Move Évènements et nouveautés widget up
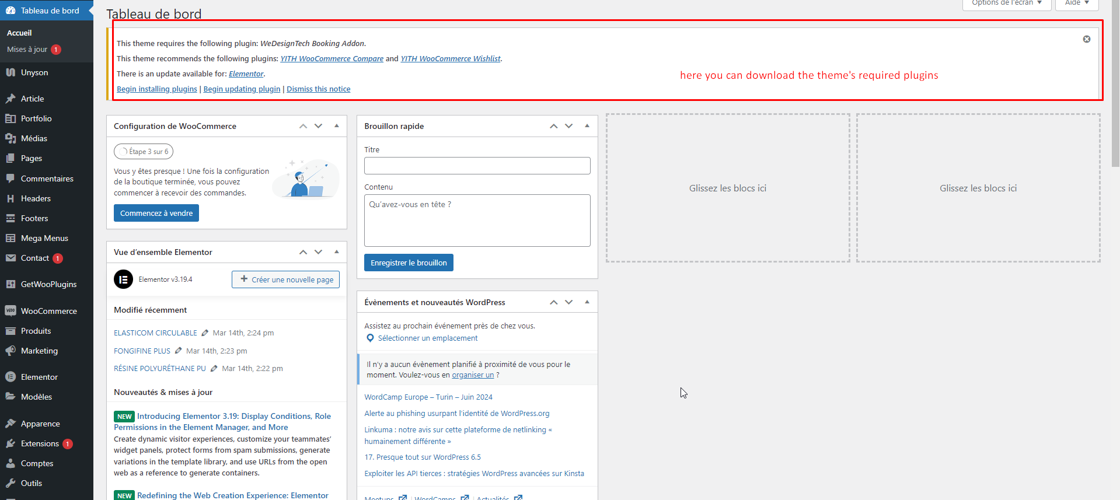The width and height of the screenshot is (1120, 500). point(554,302)
